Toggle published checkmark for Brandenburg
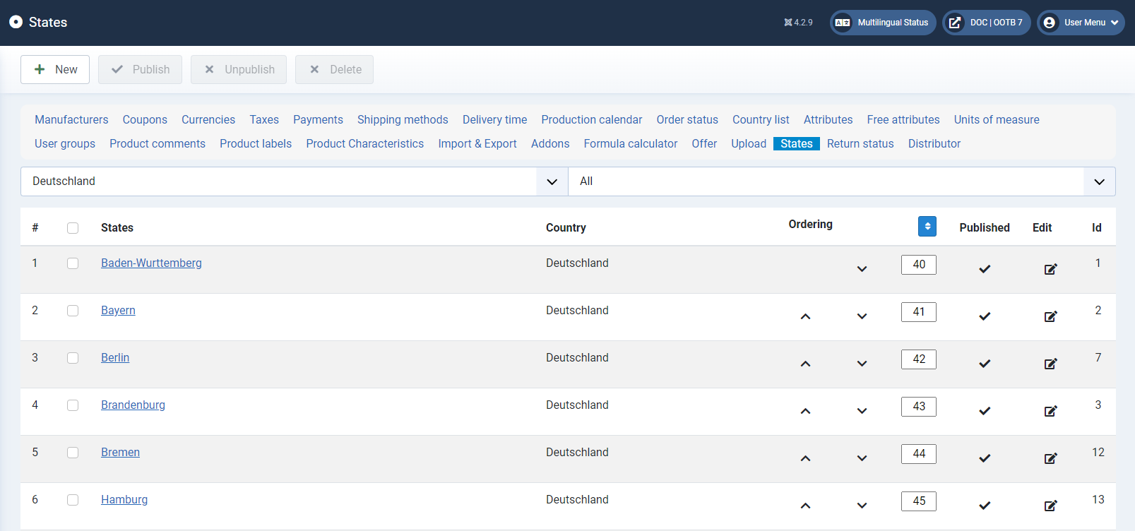This screenshot has width=1135, height=531. [x=985, y=411]
